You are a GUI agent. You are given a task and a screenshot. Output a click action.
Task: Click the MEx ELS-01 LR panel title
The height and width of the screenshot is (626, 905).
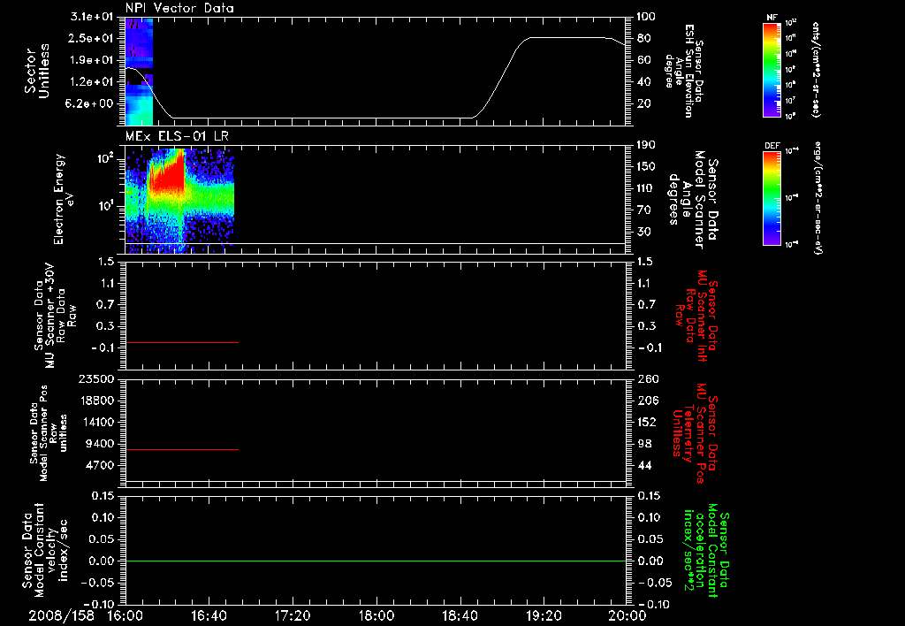(x=177, y=136)
